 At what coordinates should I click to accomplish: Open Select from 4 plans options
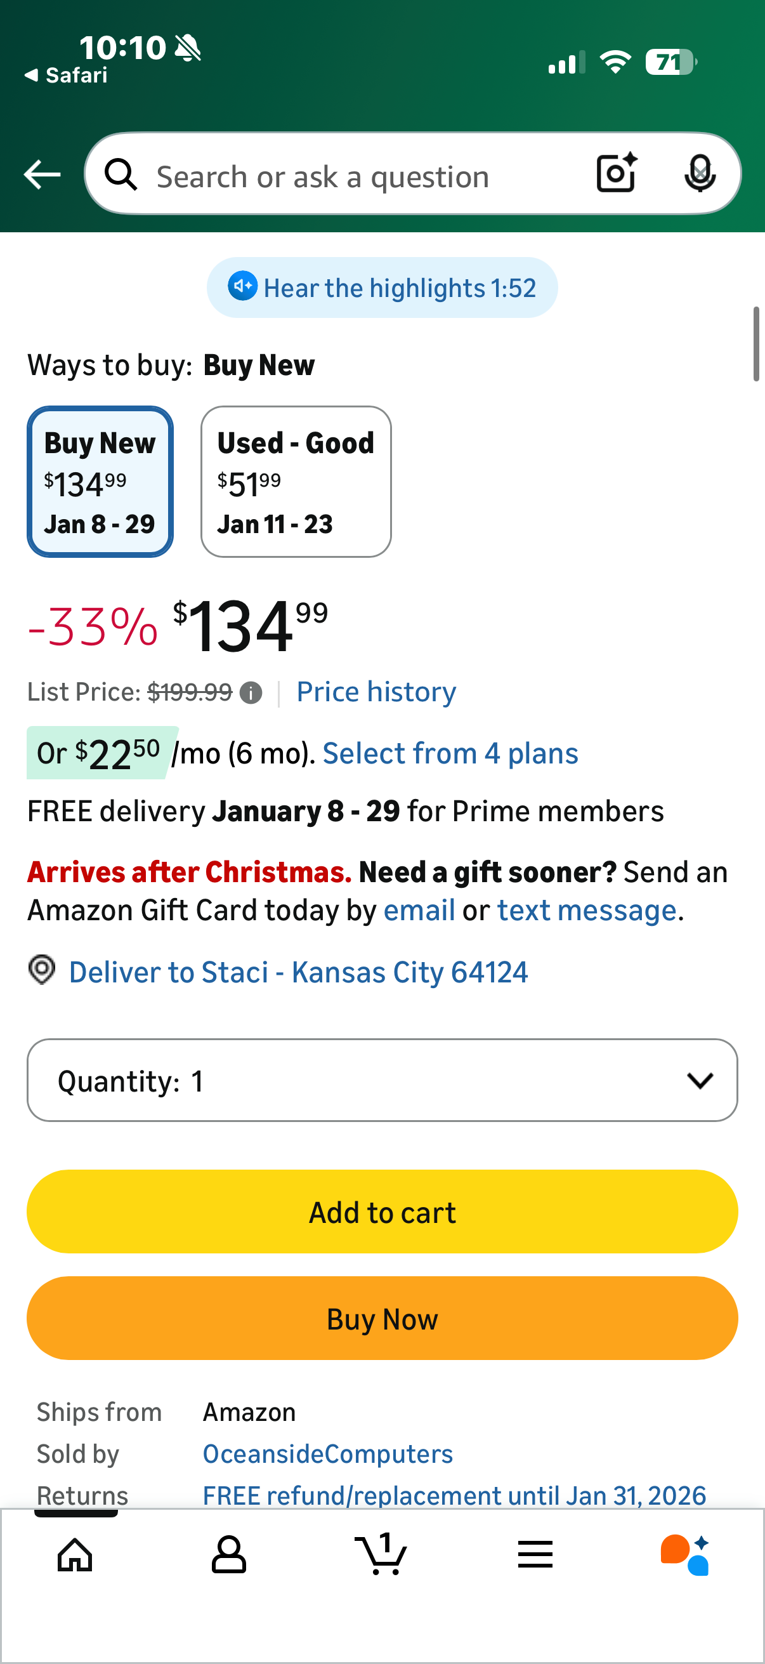450,753
